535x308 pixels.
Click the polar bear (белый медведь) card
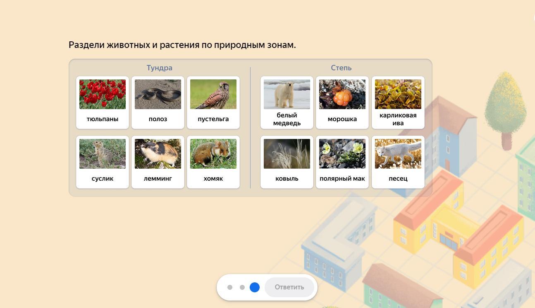[x=287, y=102]
